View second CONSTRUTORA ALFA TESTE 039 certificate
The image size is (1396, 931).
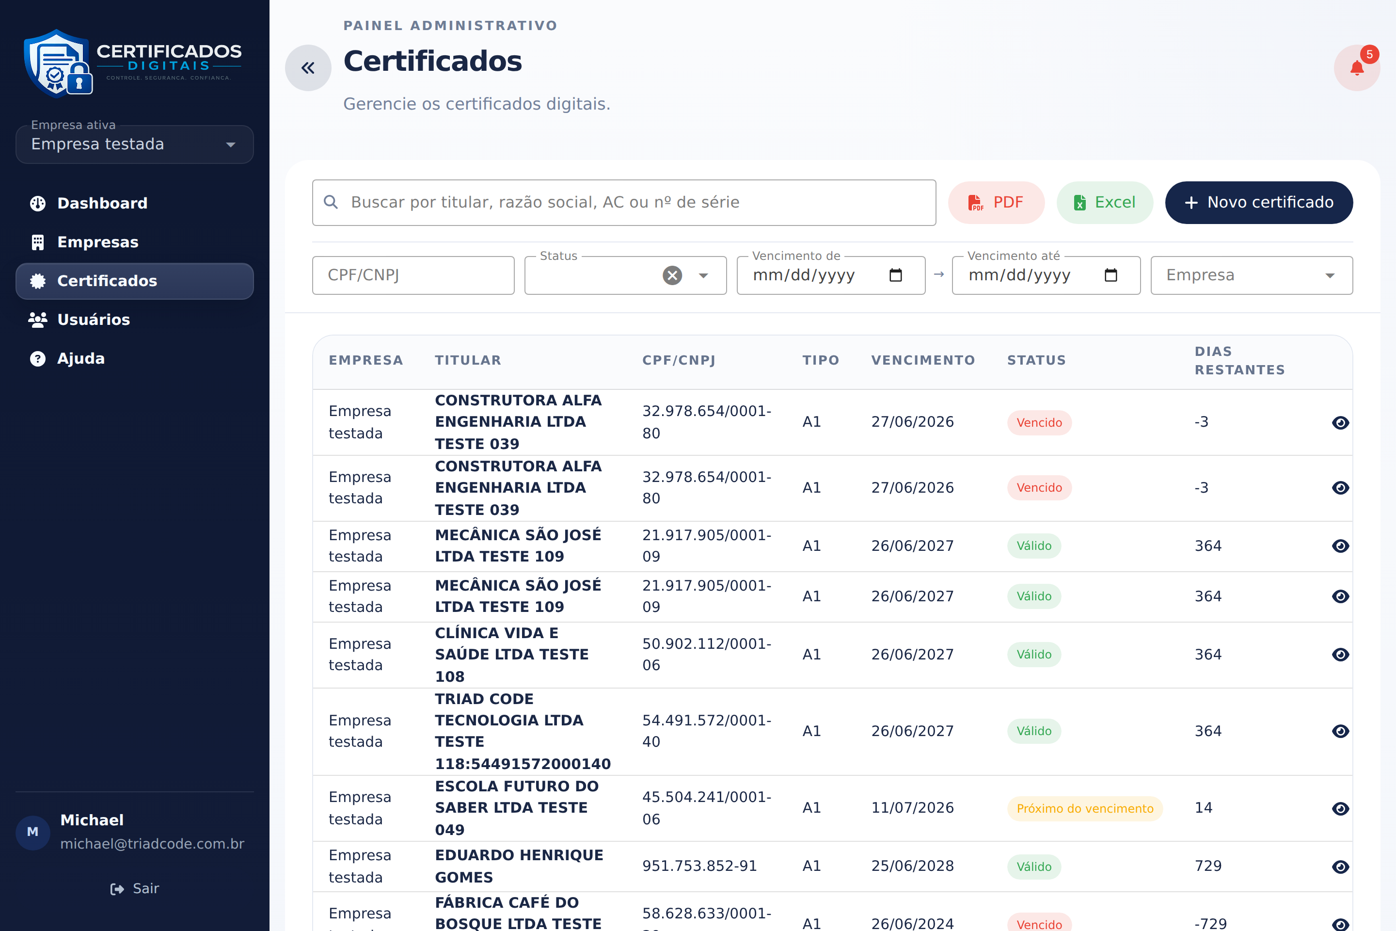coord(1340,487)
